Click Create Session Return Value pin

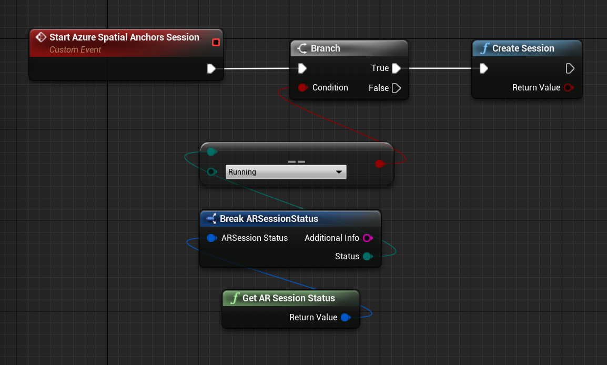coord(568,87)
